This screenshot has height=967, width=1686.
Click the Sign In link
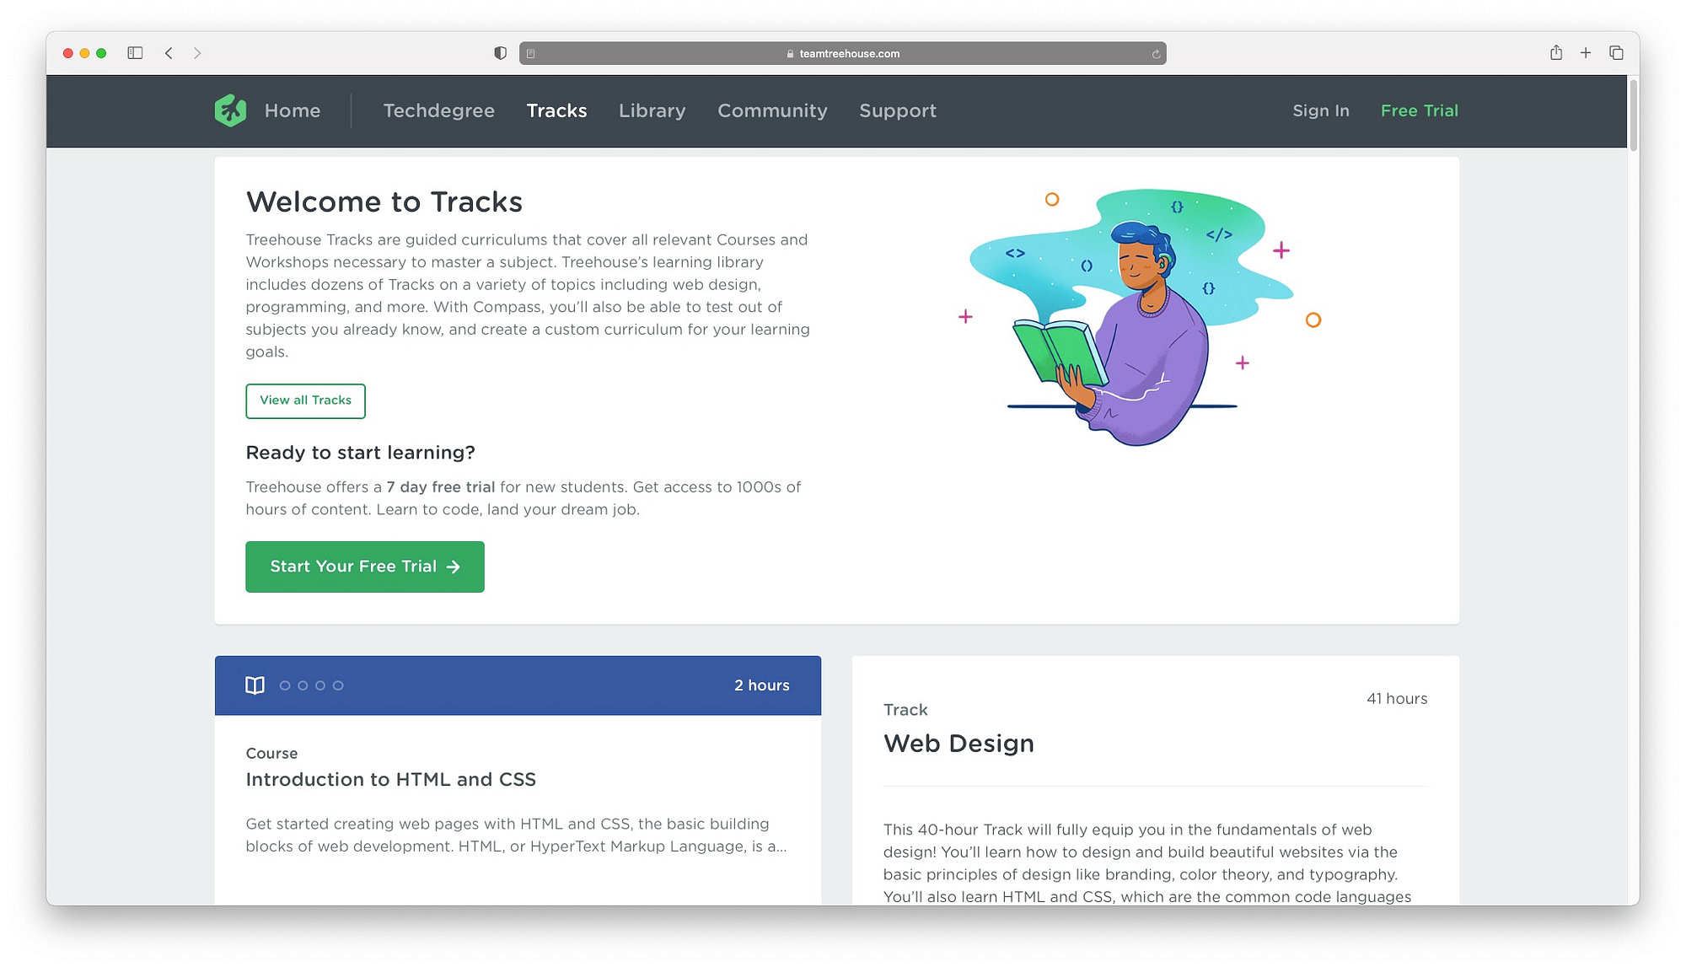click(1321, 110)
